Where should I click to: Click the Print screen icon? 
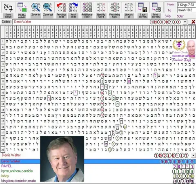156,8
